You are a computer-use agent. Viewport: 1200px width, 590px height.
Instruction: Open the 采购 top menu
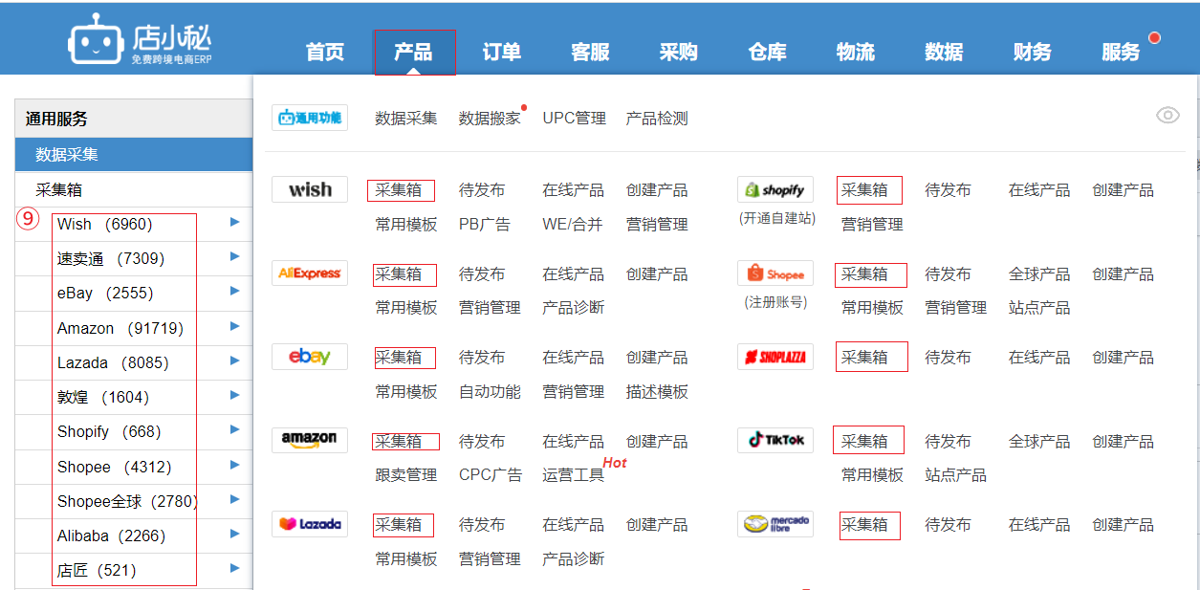click(679, 52)
